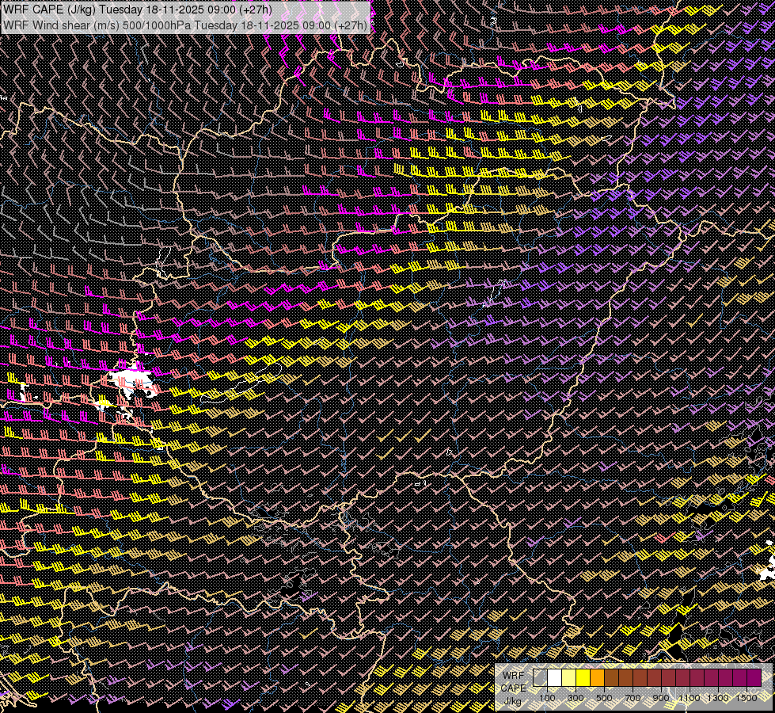This screenshot has width=775, height=713.
Task: Click the brown swatch right of orange
Action: [611, 677]
